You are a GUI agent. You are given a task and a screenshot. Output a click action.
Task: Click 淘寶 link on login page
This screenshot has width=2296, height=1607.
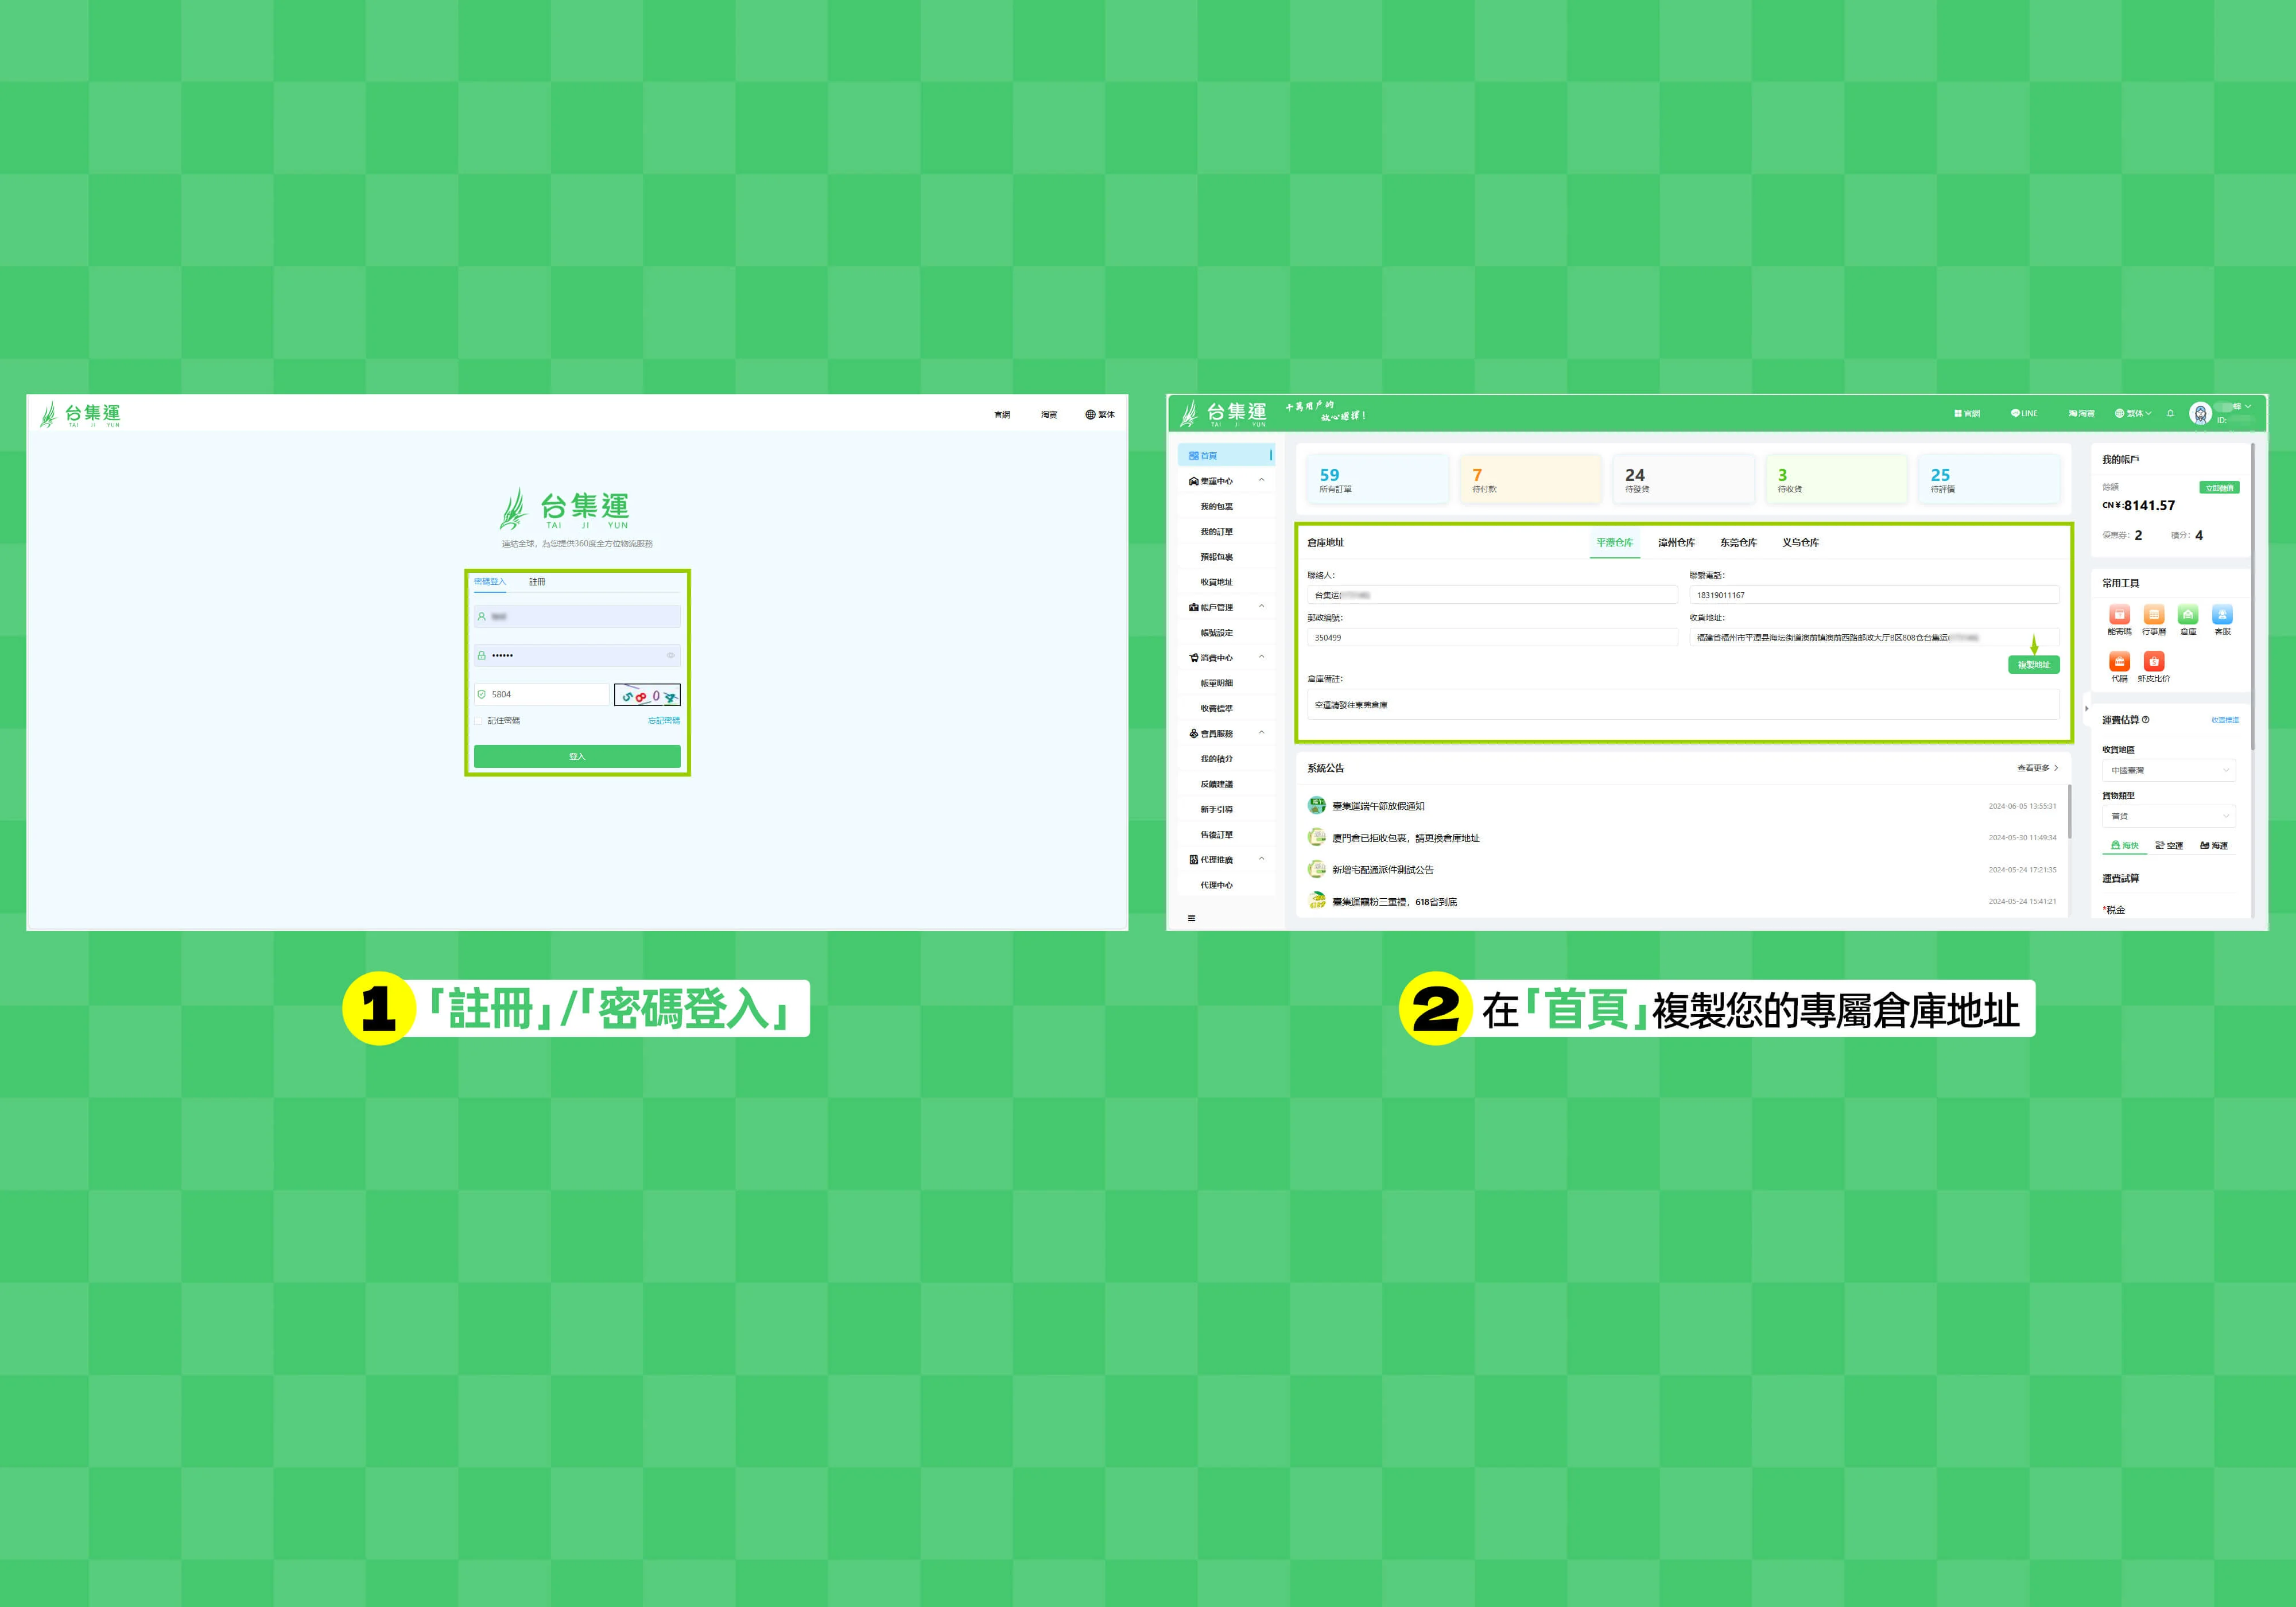pos(1049,415)
